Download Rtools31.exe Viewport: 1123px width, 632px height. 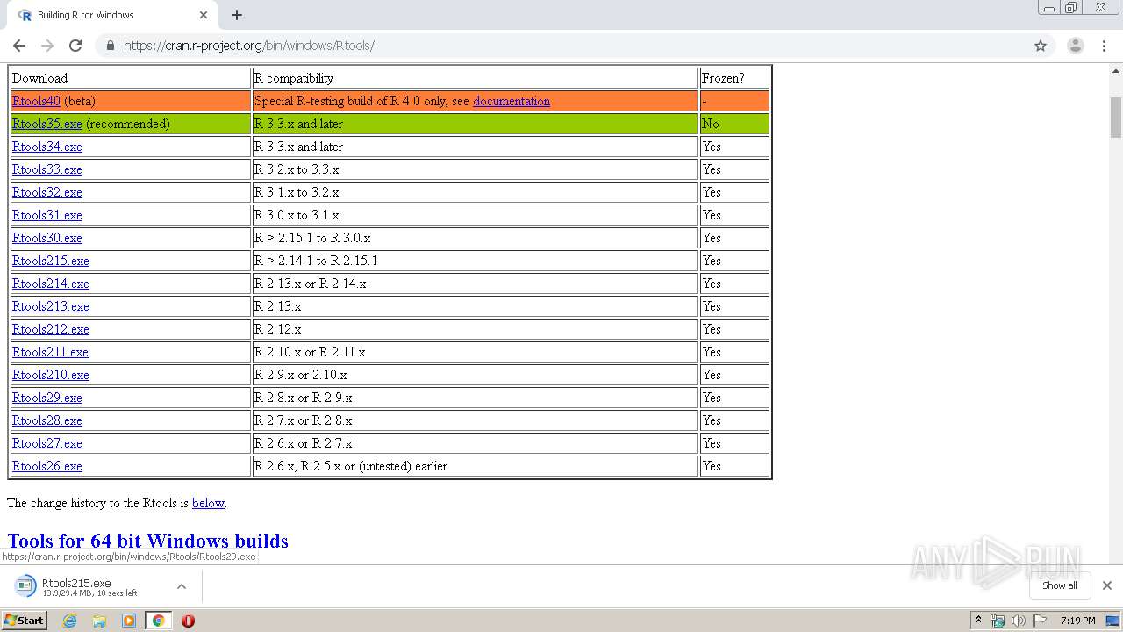coord(46,215)
